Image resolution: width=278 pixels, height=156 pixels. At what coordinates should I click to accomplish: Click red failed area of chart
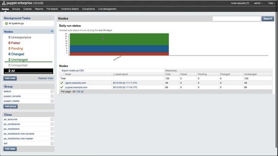(119, 54)
